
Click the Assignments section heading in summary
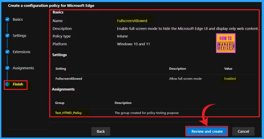click(x=63, y=89)
